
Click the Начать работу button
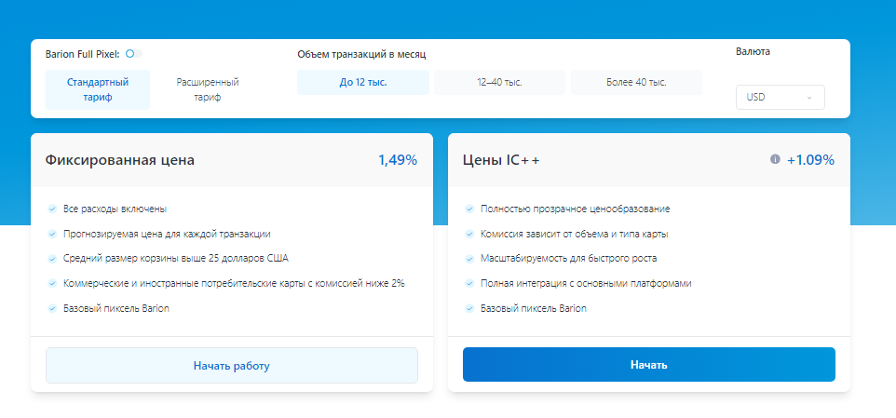point(231,366)
